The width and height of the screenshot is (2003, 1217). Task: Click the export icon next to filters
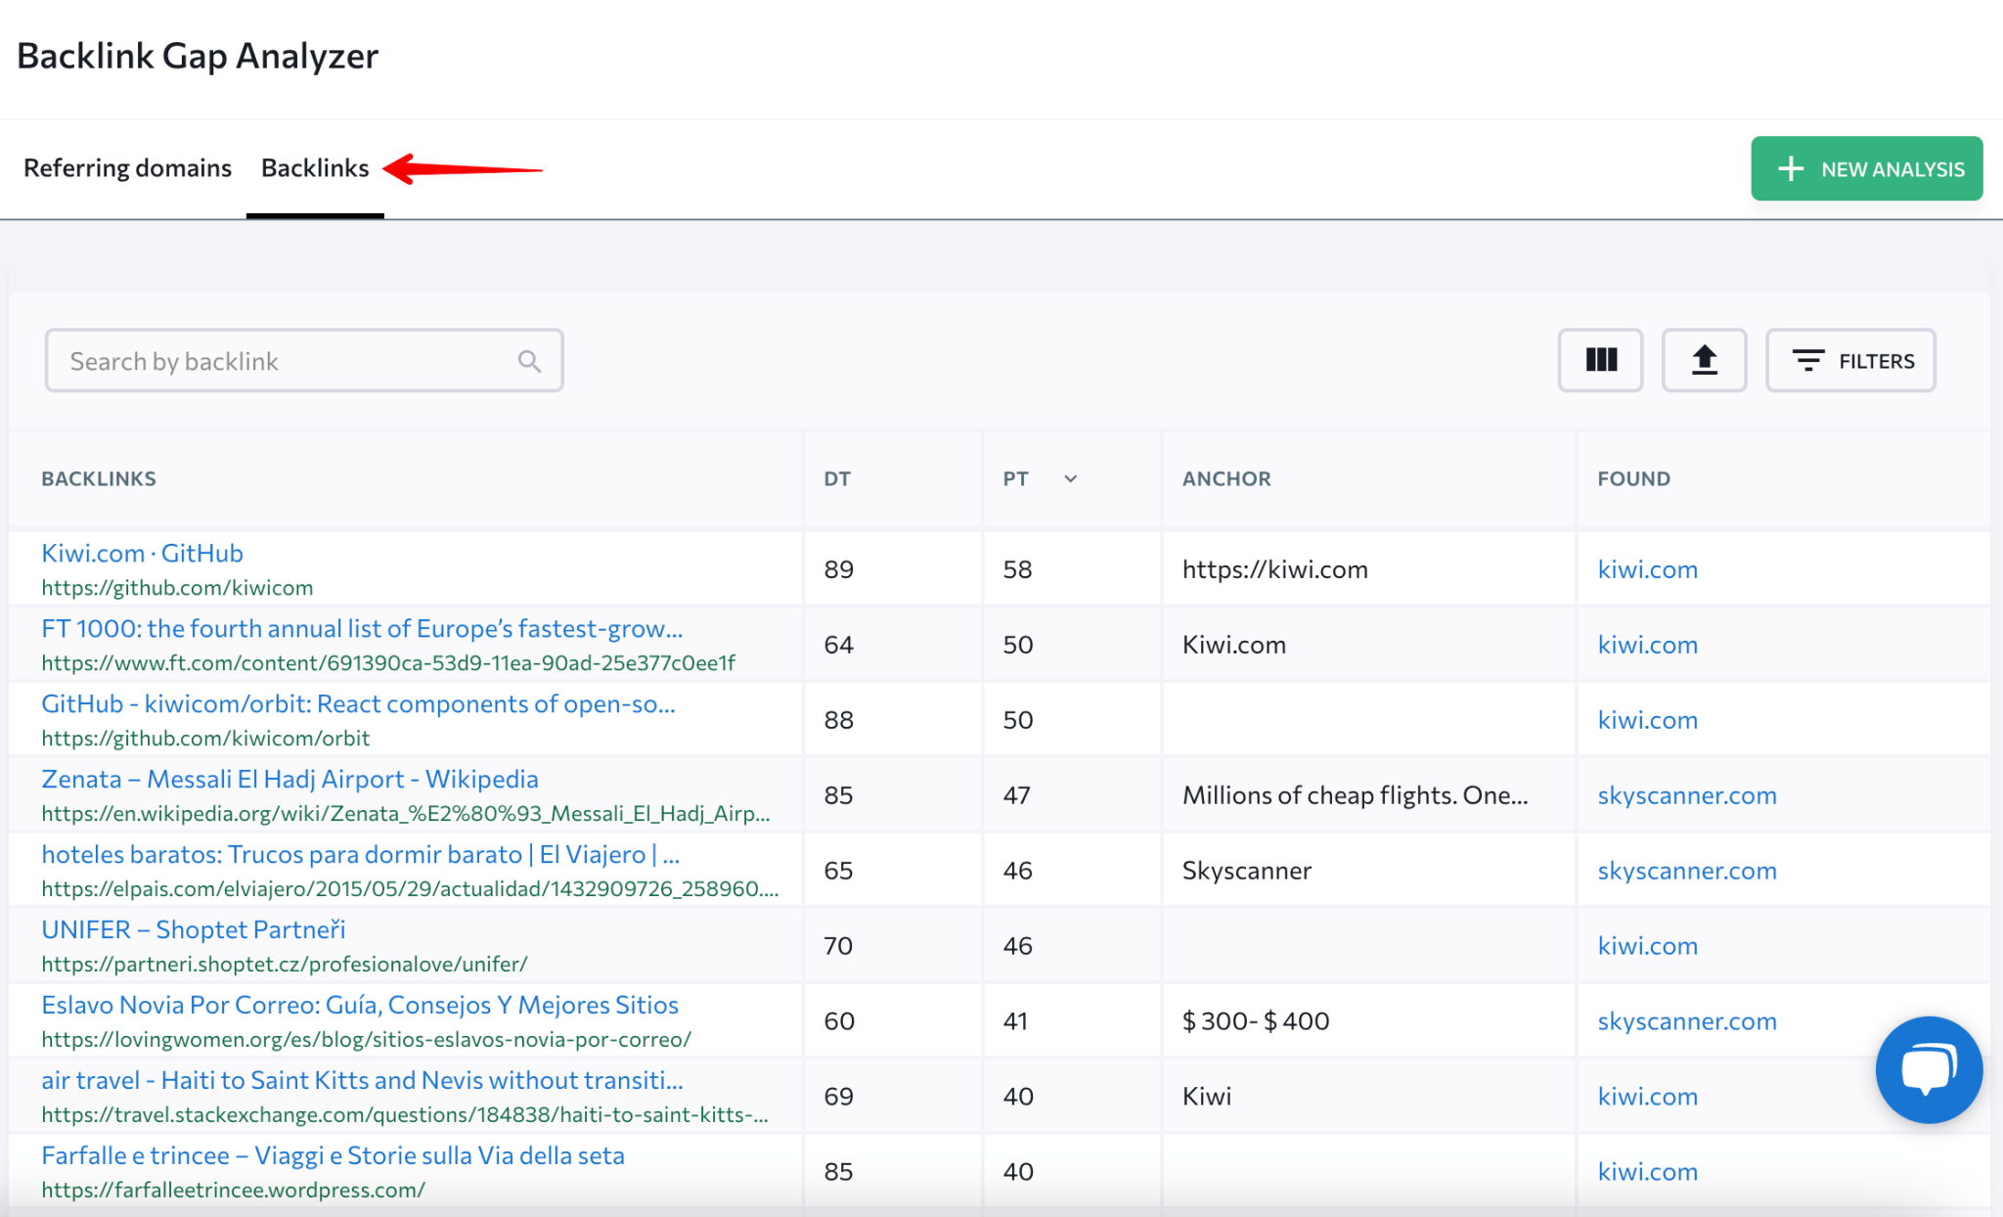(x=1704, y=360)
